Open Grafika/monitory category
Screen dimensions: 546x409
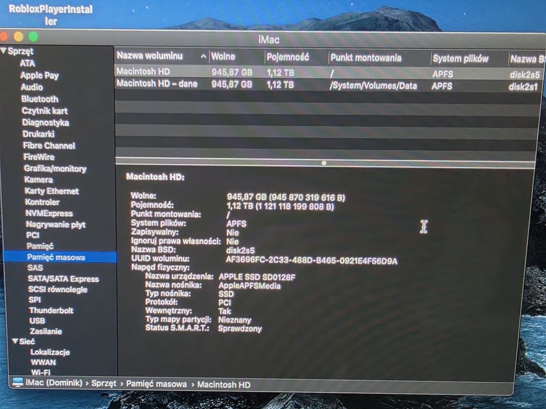tap(55, 169)
